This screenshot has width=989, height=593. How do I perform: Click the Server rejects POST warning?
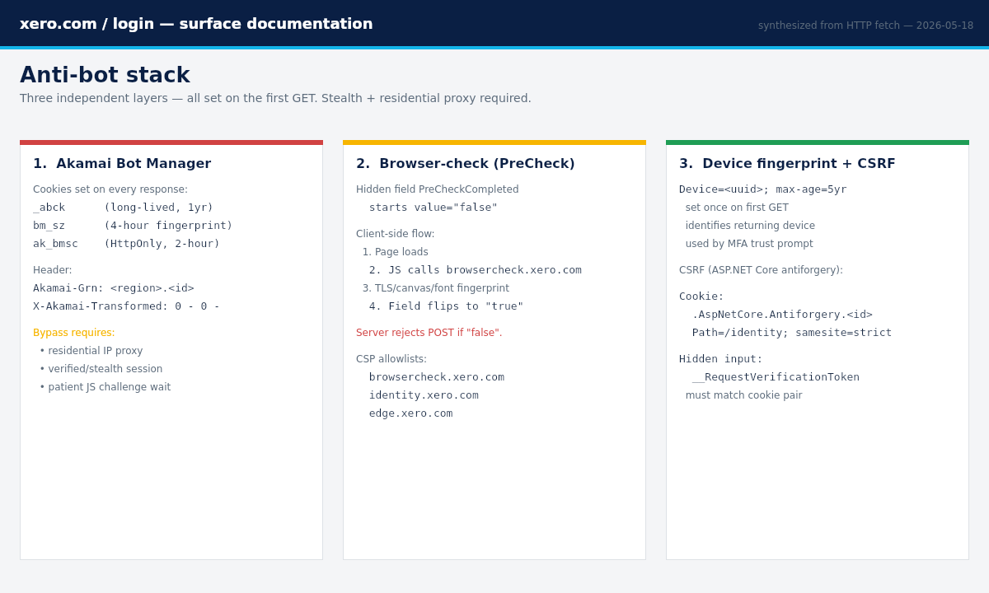429,333
